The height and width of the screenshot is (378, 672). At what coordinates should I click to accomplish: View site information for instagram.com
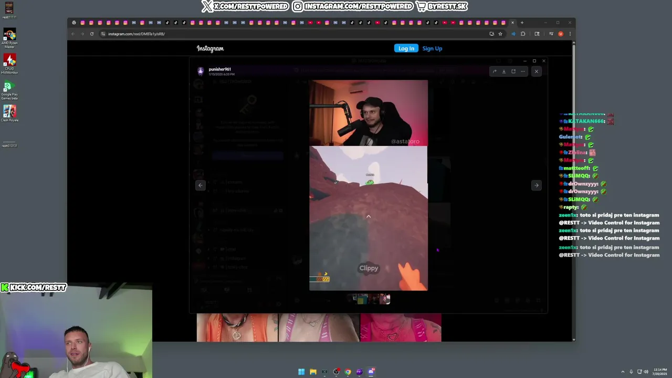(103, 34)
